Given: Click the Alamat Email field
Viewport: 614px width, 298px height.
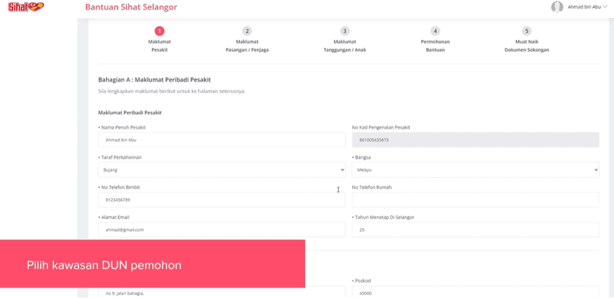Looking at the screenshot, I should pyautogui.click(x=222, y=230).
